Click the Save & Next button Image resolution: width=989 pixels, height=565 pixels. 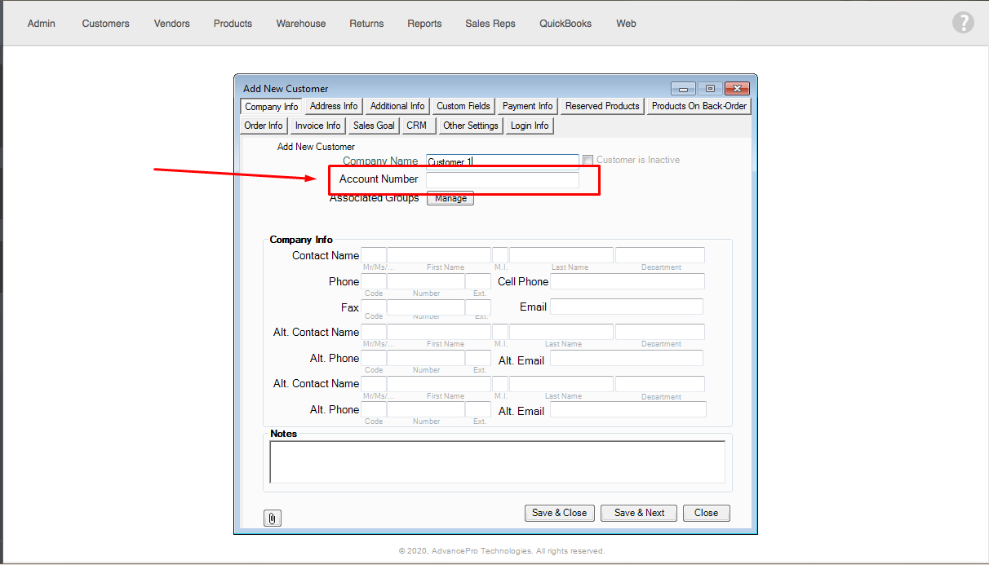click(639, 513)
